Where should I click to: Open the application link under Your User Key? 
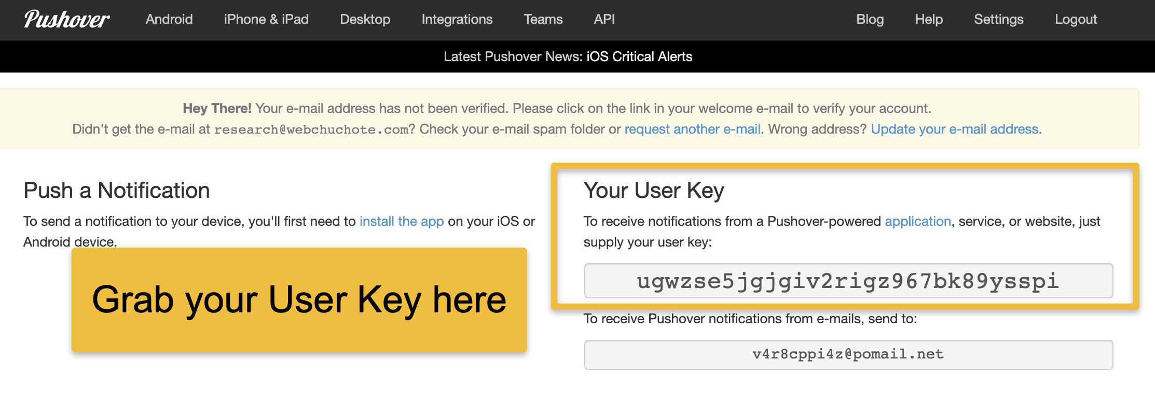[x=917, y=221]
